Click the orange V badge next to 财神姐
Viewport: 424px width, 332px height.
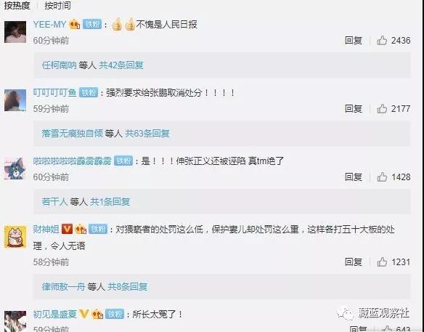tap(67, 229)
